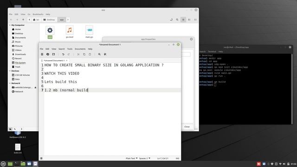
Task: Toggle the INS insert mode indicator
Action: coord(177,158)
